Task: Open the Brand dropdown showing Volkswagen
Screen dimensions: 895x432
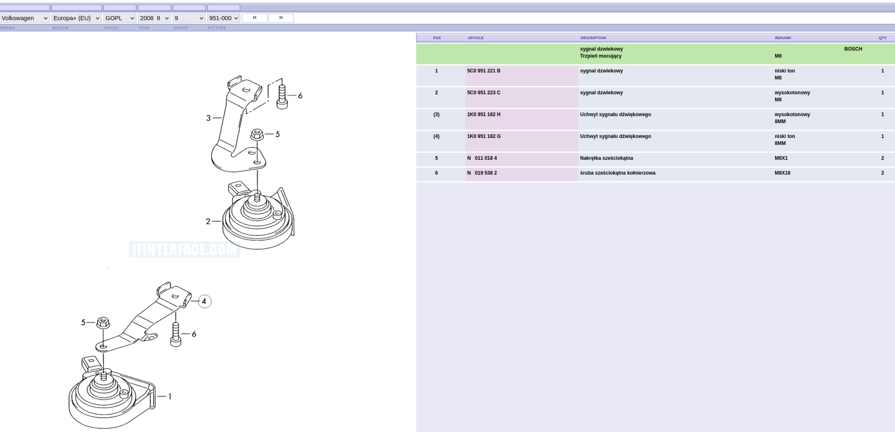Action: pyautogui.click(x=25, y=18)
